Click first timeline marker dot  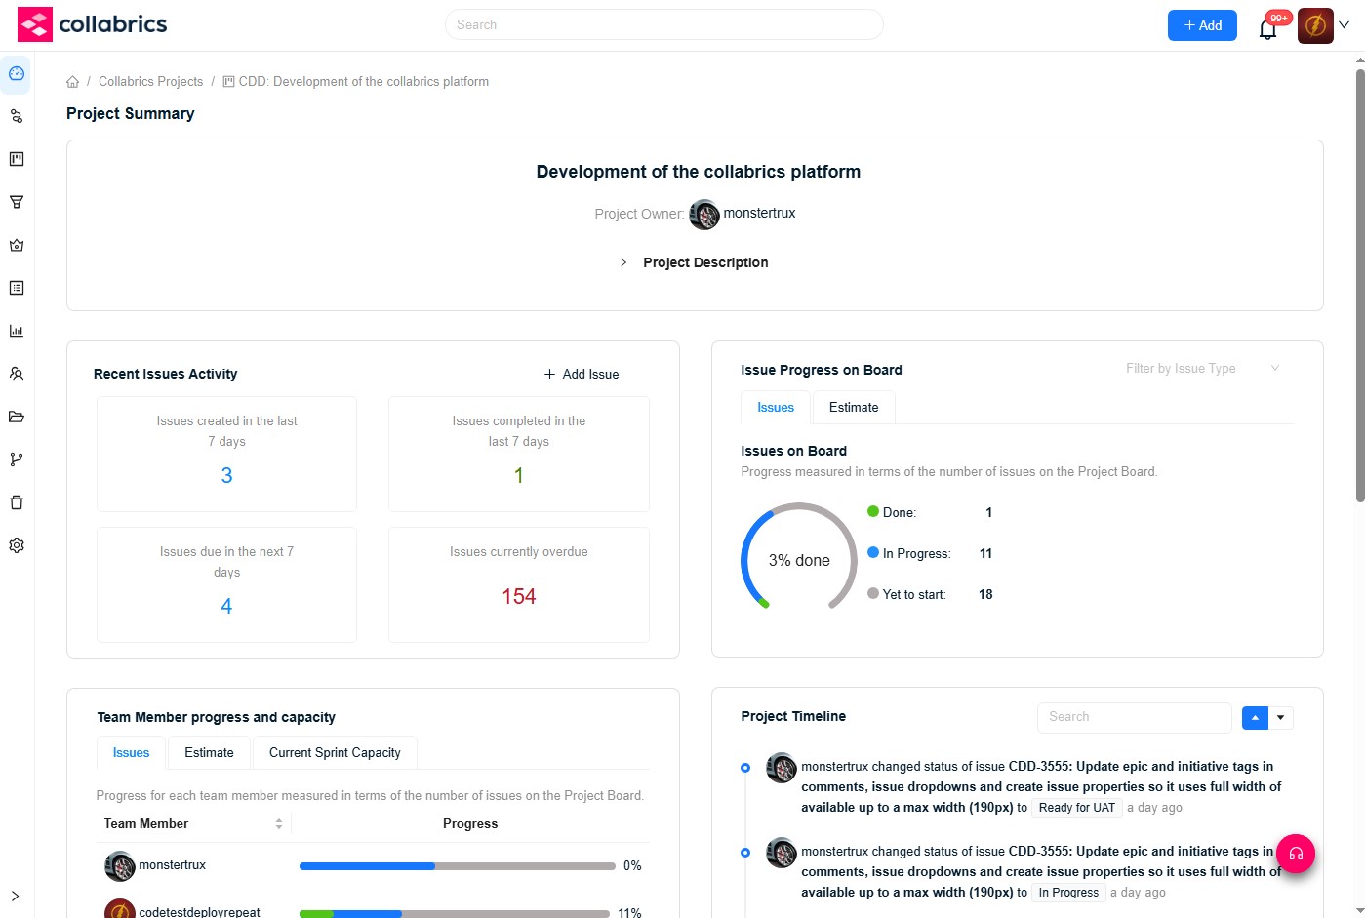(x=745, y=768)
